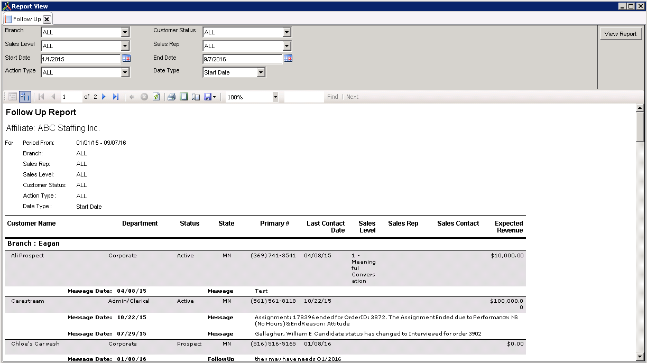Viewport: 647px width, 363px height.
Task: Open page setup icon
Action: [x=196, y=97]
